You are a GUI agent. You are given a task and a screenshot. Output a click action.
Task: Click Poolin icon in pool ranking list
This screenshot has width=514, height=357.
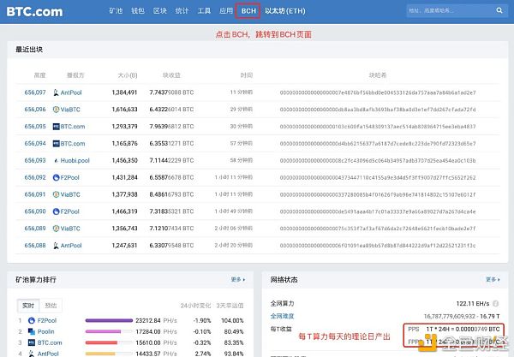[32, 332]
